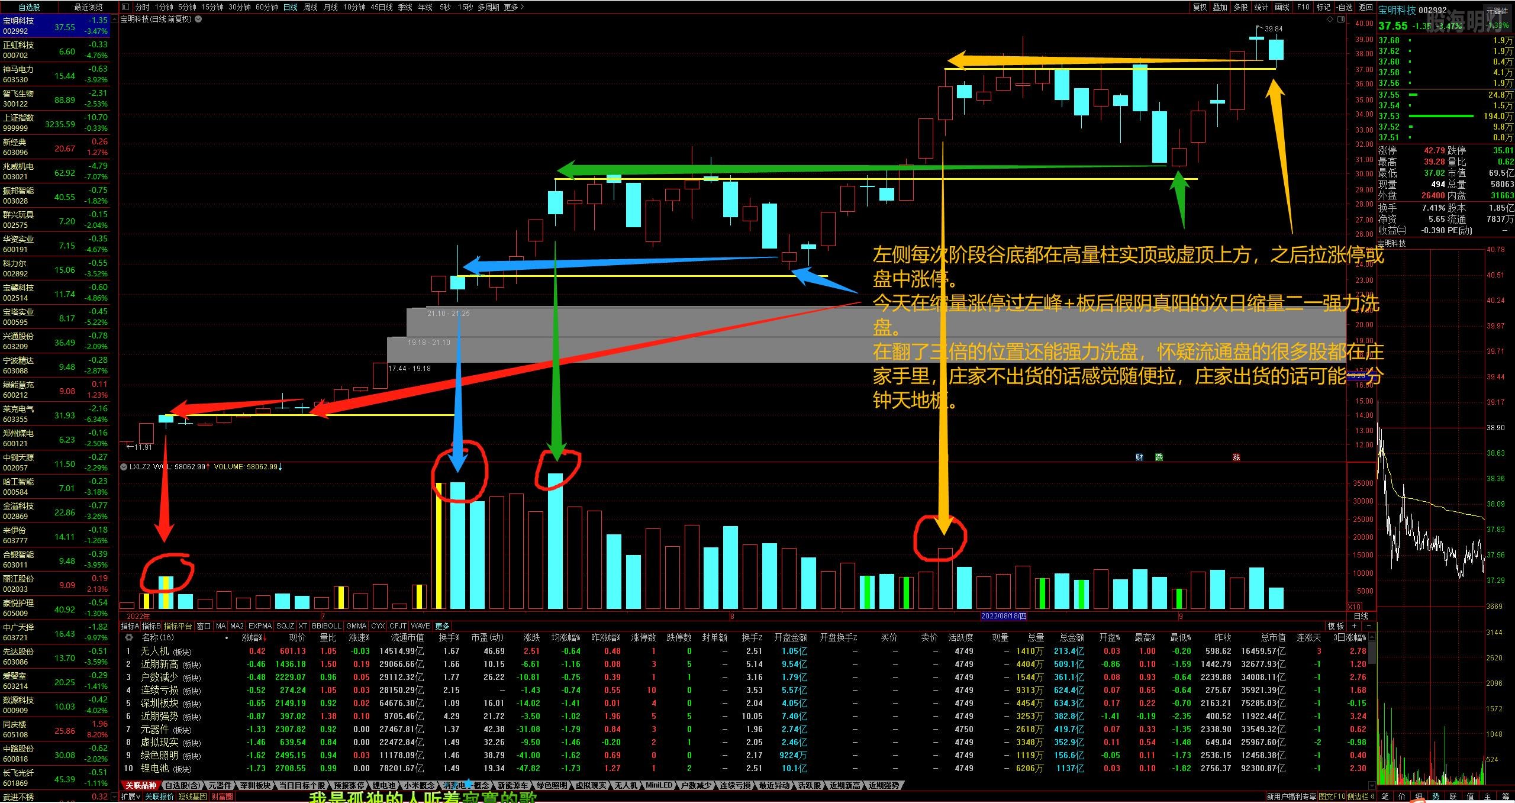Click the 窗口 window option in indicator bar
The image size is (1515, 803).
coord(204,625)
